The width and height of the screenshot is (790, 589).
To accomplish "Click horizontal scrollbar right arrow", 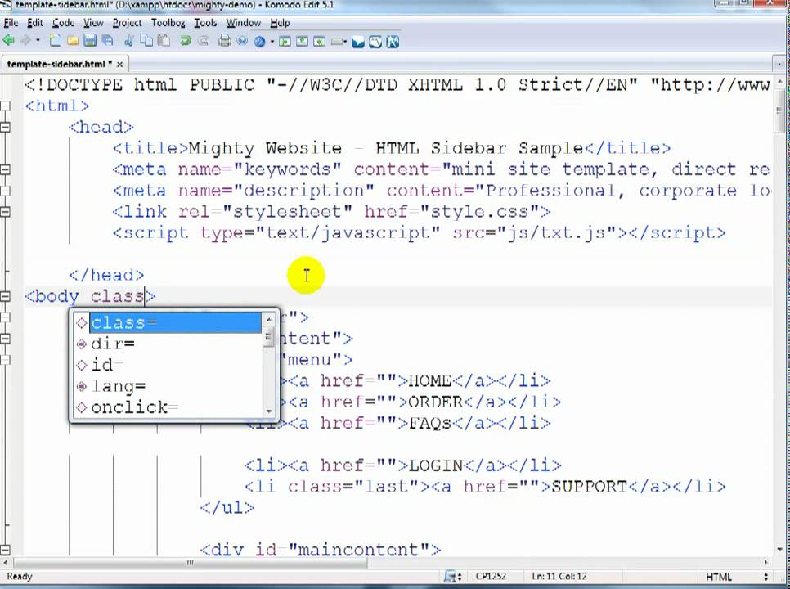I will point(766,562).
